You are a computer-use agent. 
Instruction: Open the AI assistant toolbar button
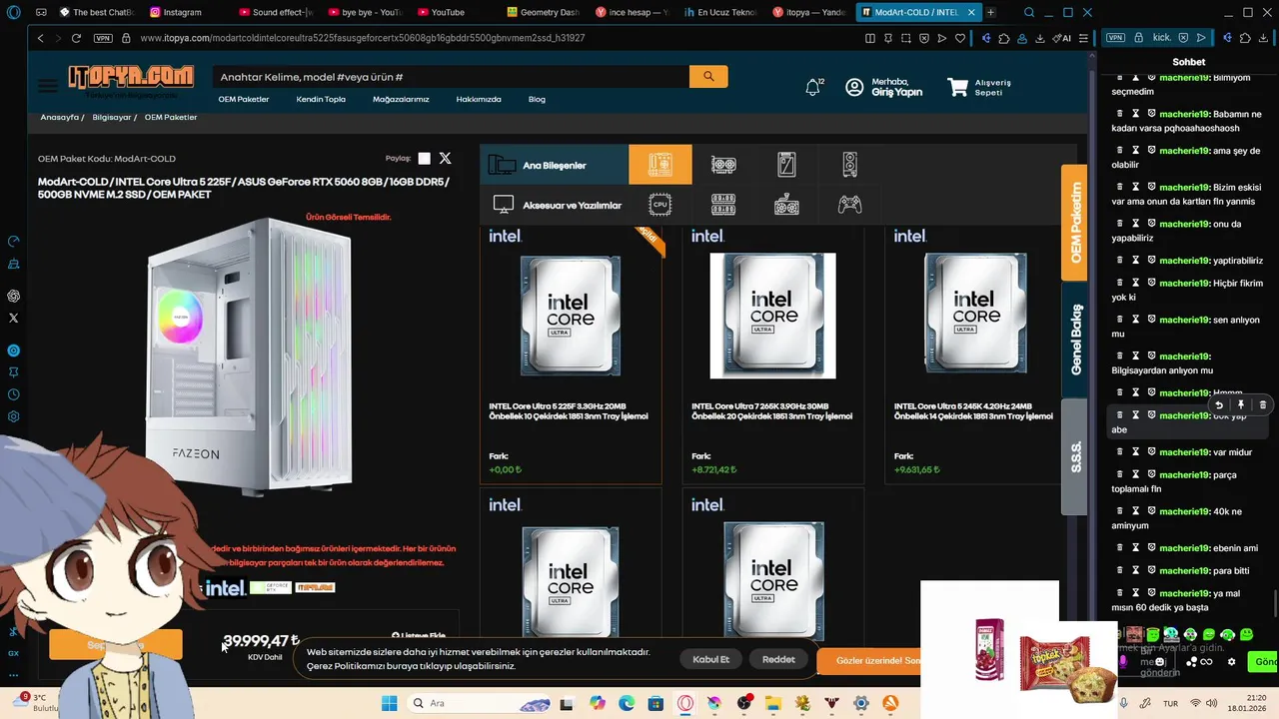pyautogui.click(x=1063, y=38)
